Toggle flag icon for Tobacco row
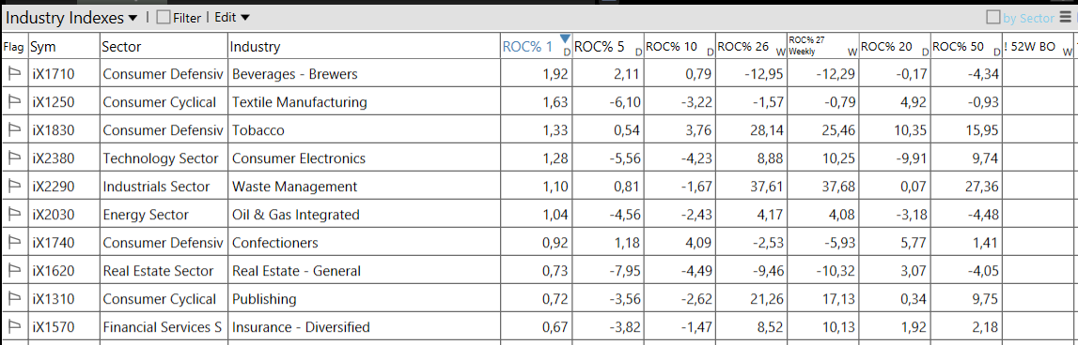Viewport: 1078px width, 345px height. click(14, 129)
